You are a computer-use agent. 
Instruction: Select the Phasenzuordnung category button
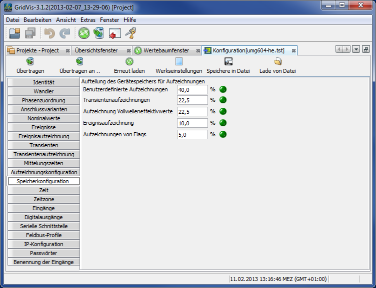tap(43, 100)
